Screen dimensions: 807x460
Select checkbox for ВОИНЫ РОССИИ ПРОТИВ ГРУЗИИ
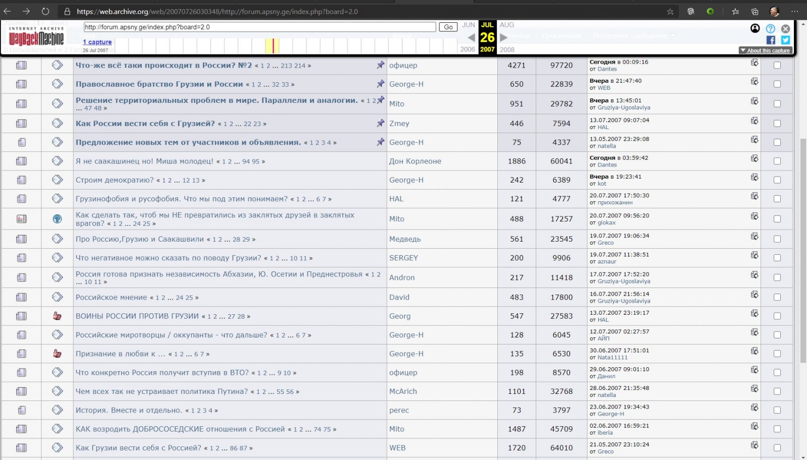click(777, 316)
